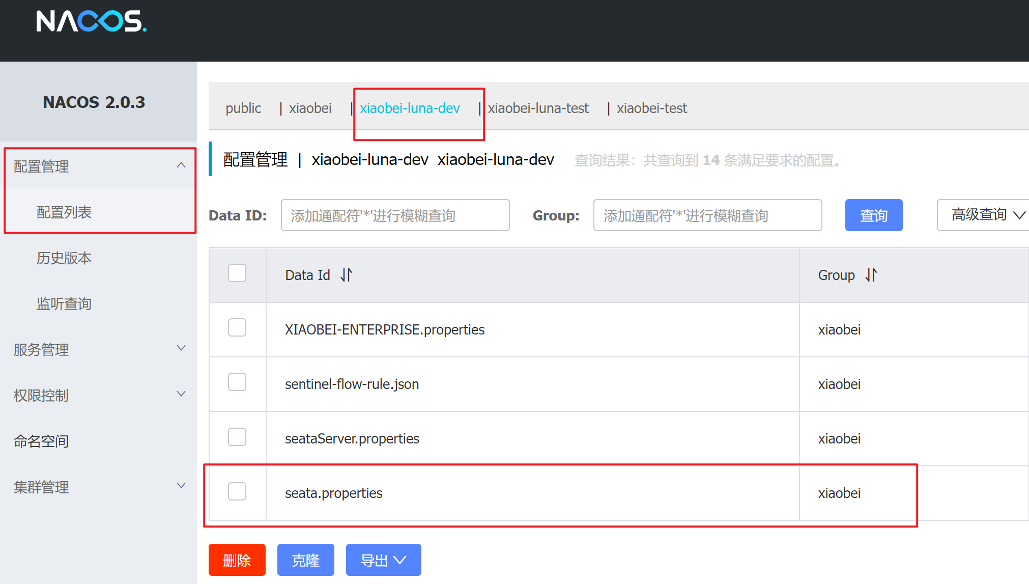Open 历史版本 in the sidebar

coord(64,258)
